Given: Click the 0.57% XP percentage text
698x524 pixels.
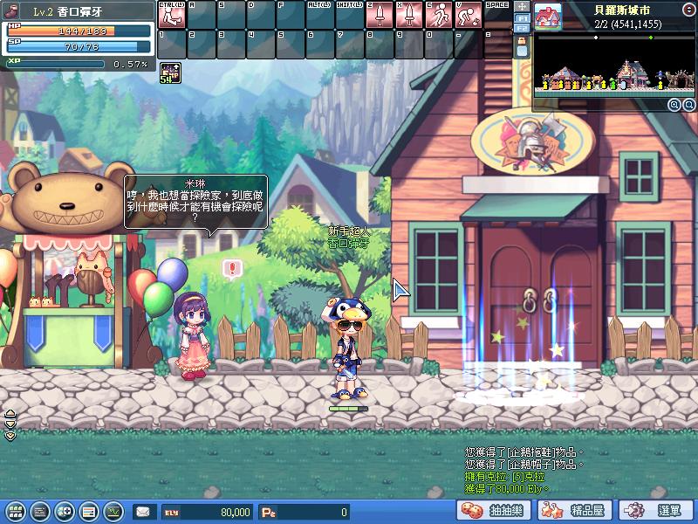Looking at the screenshot, I should [130, 64].
